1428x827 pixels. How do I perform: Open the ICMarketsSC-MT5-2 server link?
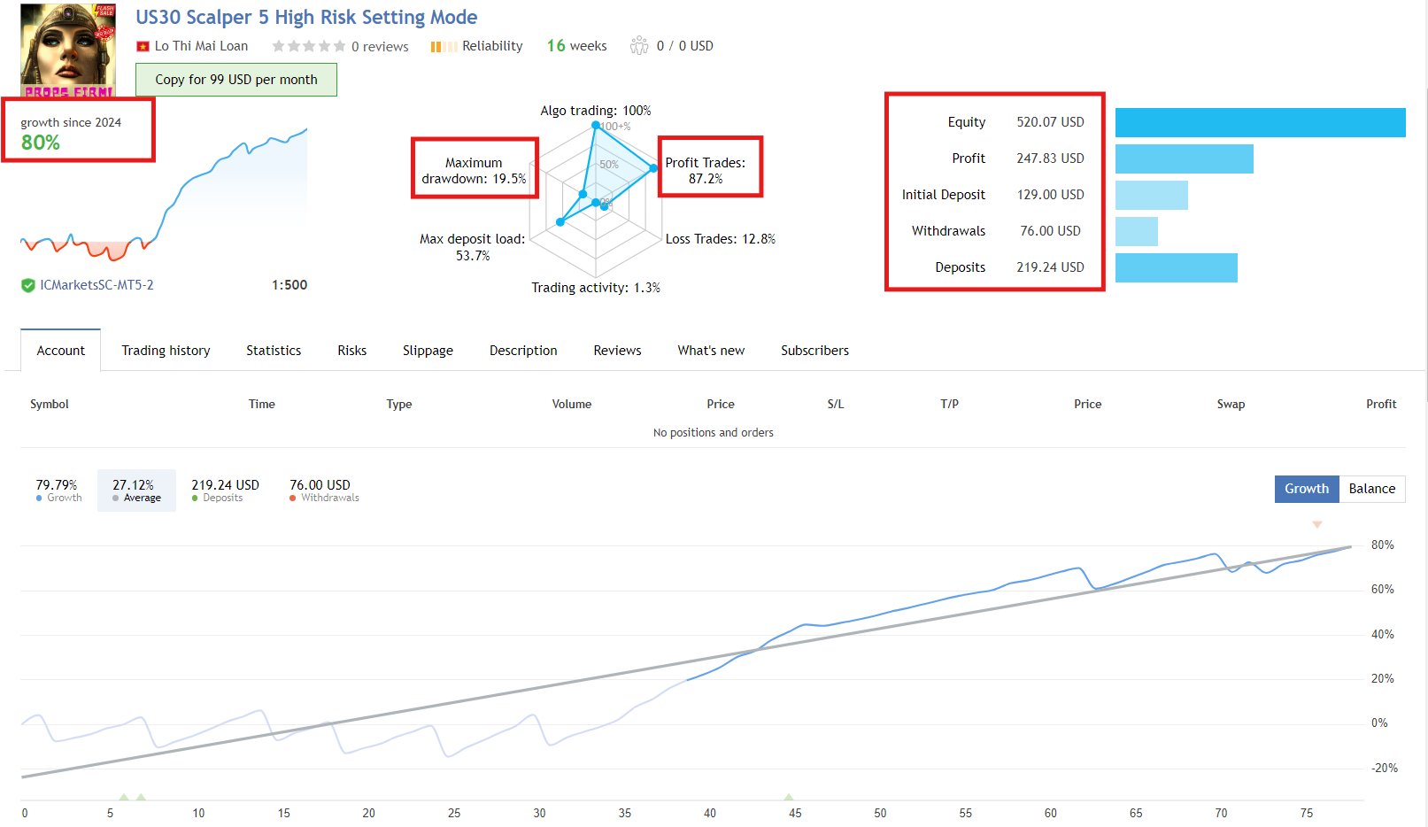[x=96, y=285]
